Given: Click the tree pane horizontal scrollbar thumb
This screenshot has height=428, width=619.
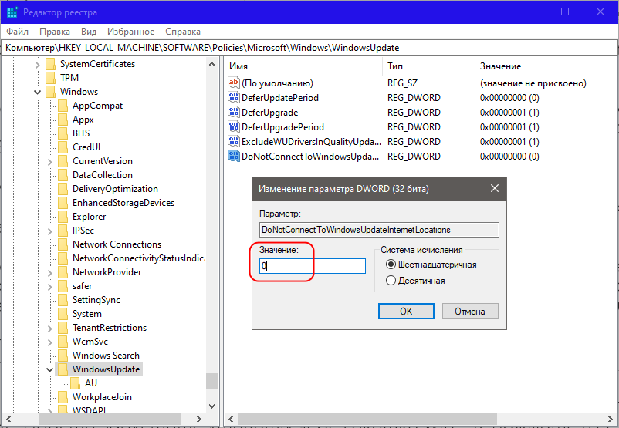Looking at the screenshot, I should point(110,419).
